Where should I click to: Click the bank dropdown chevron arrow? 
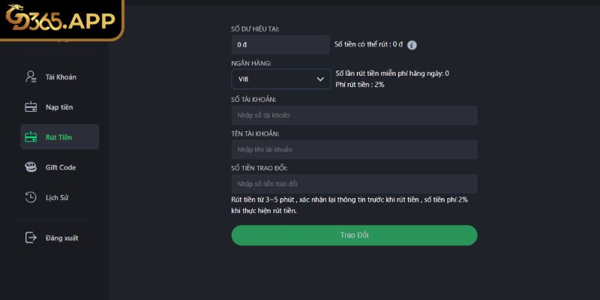tap(321, 79)
